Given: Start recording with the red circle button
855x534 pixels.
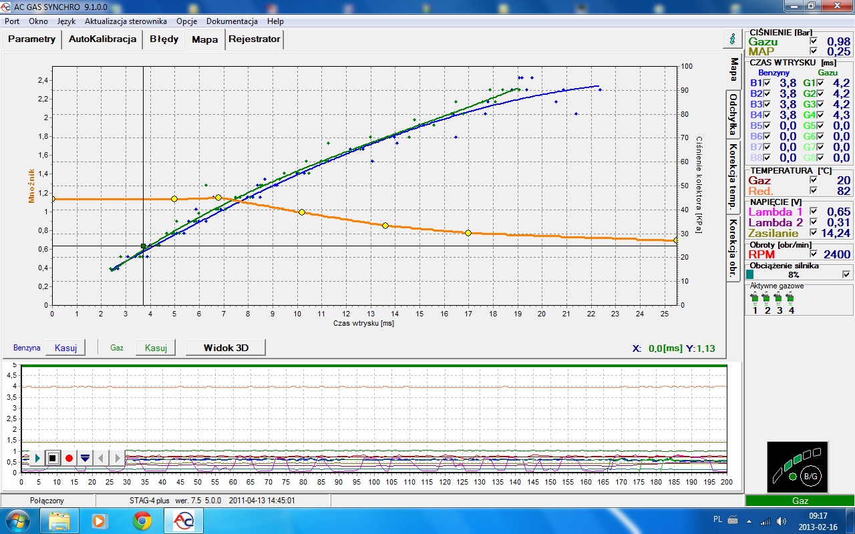Looking at the screenshot, I should pyautogui.click(x=69, y=458).
